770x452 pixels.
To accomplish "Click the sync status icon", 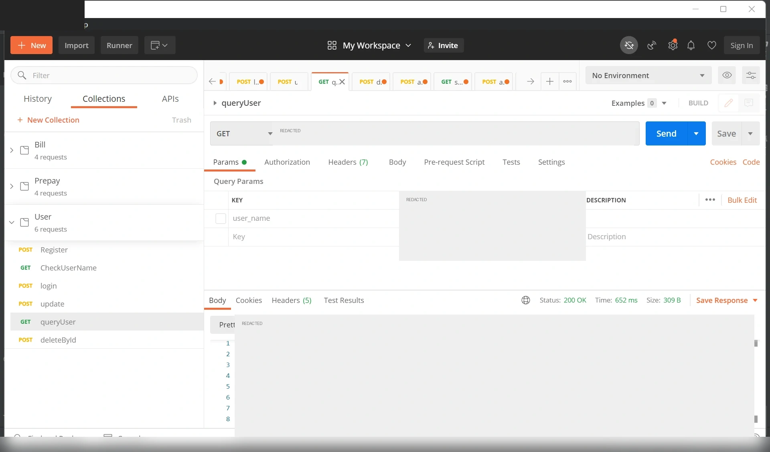I will pos(629,45).
